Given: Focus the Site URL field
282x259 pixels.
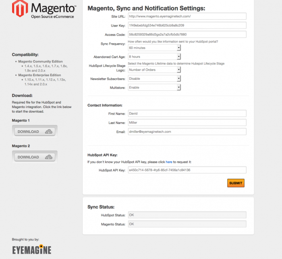Looking at the screenshot, I should click(x=187, y=16).
